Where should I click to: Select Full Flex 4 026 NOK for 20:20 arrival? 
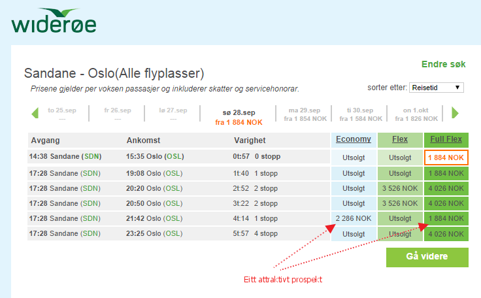[x=446, y=188]
